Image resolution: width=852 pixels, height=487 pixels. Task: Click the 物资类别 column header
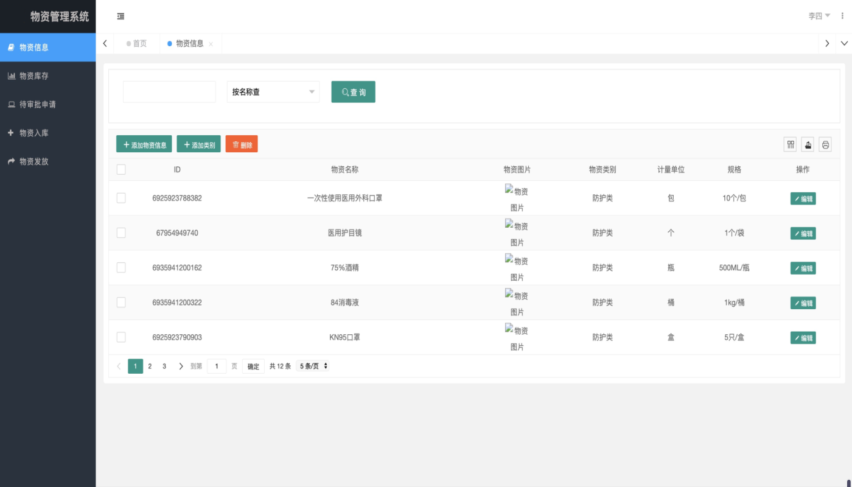pos(602,170)
